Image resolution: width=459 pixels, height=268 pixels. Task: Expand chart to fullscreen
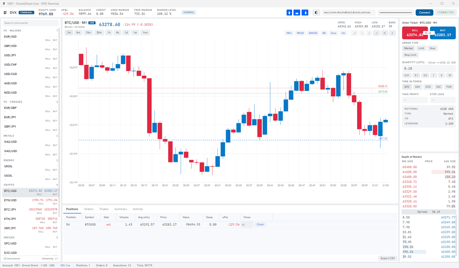(392, 33)
